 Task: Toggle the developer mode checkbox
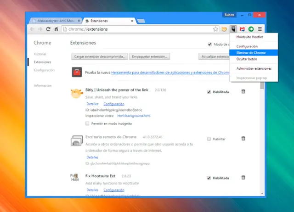(x=210, y=45)
